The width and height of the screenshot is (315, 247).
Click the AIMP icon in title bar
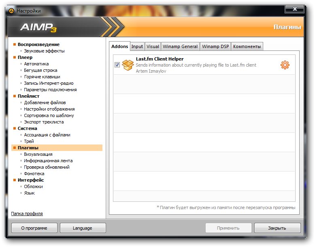pyautogui.click(x=11, y=11)
